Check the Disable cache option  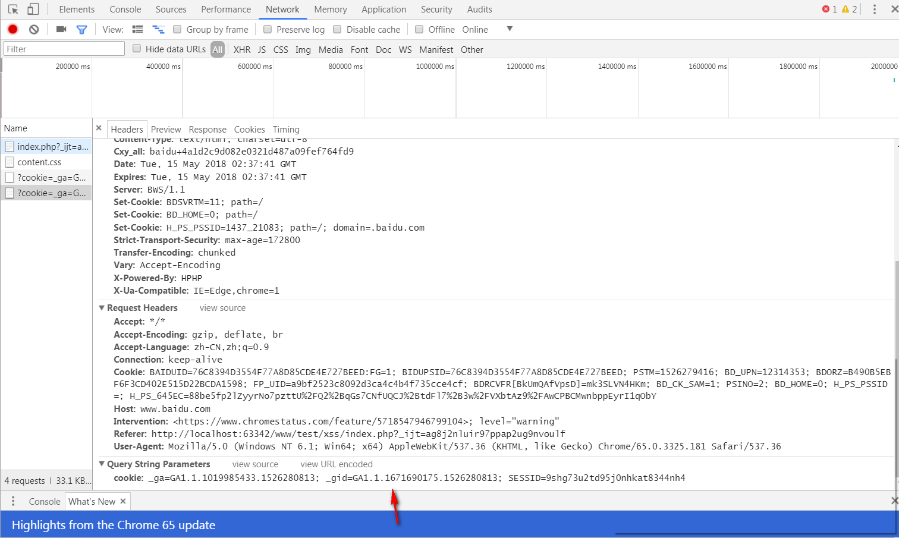(337, 29)
